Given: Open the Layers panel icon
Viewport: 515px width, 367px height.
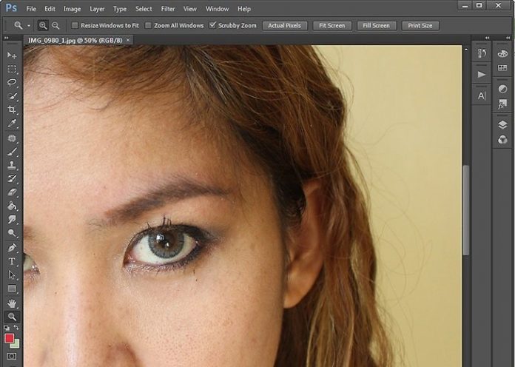Looking at the screenshot, I should click(x=502, y=124).
